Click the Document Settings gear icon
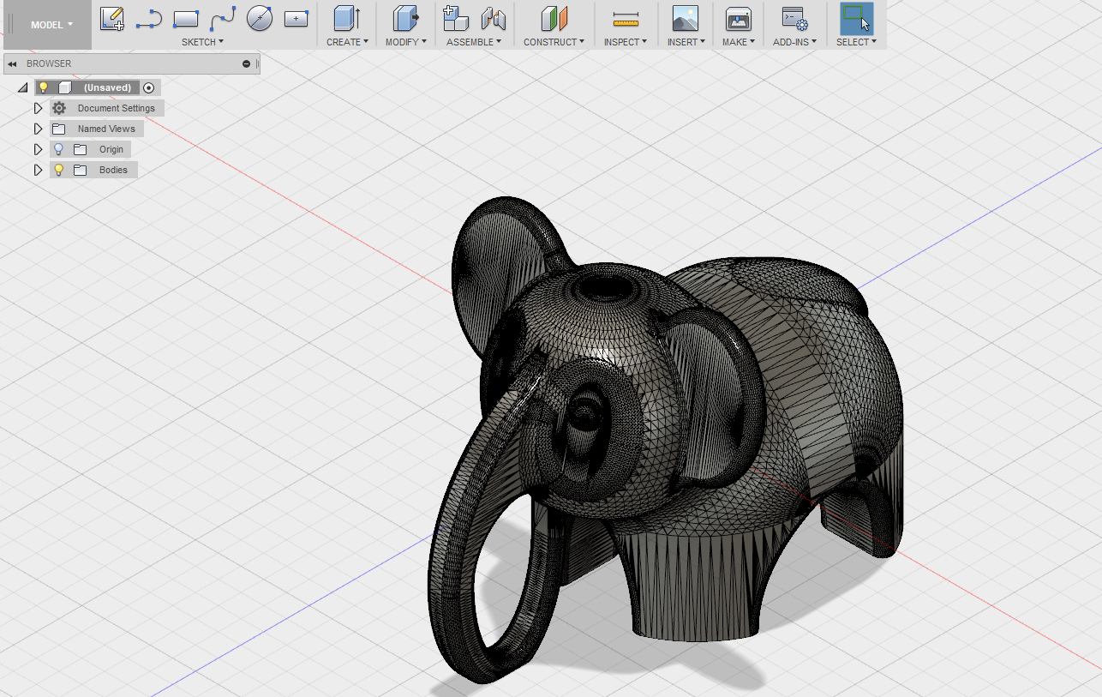 pos(59,108)
